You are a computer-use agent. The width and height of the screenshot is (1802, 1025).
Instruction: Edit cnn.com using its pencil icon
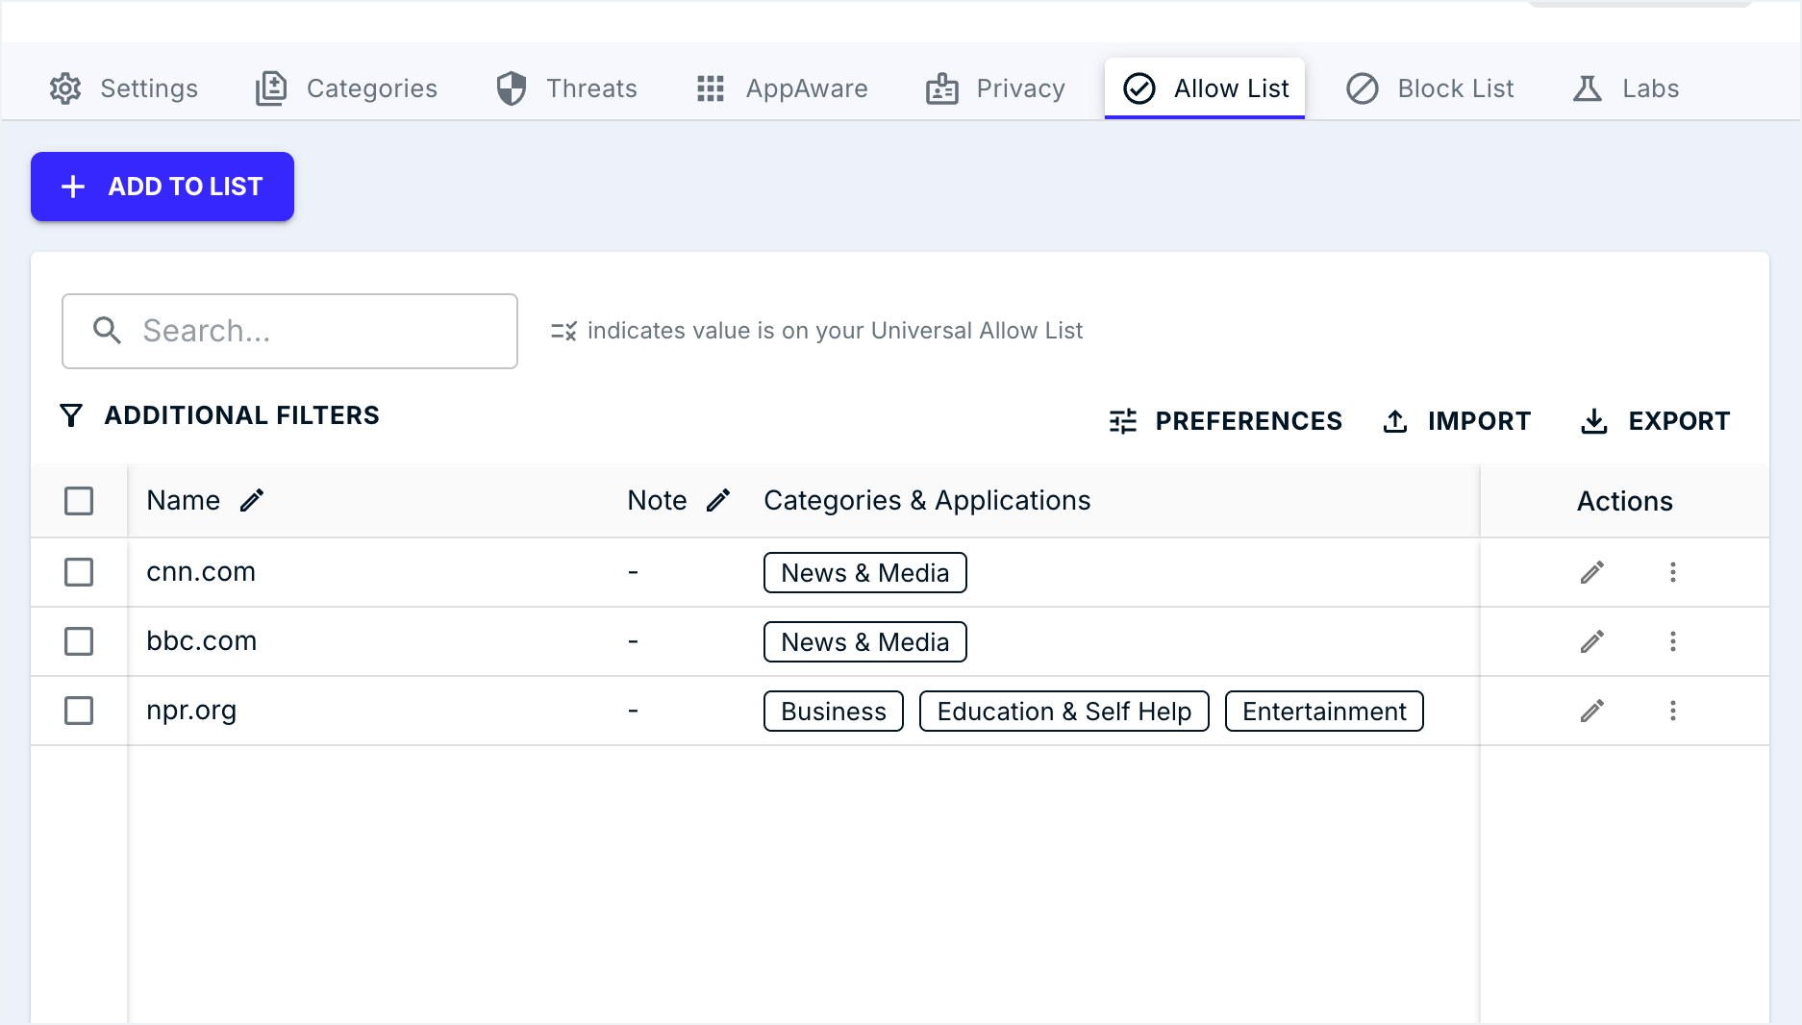(x=1591, y=572)
